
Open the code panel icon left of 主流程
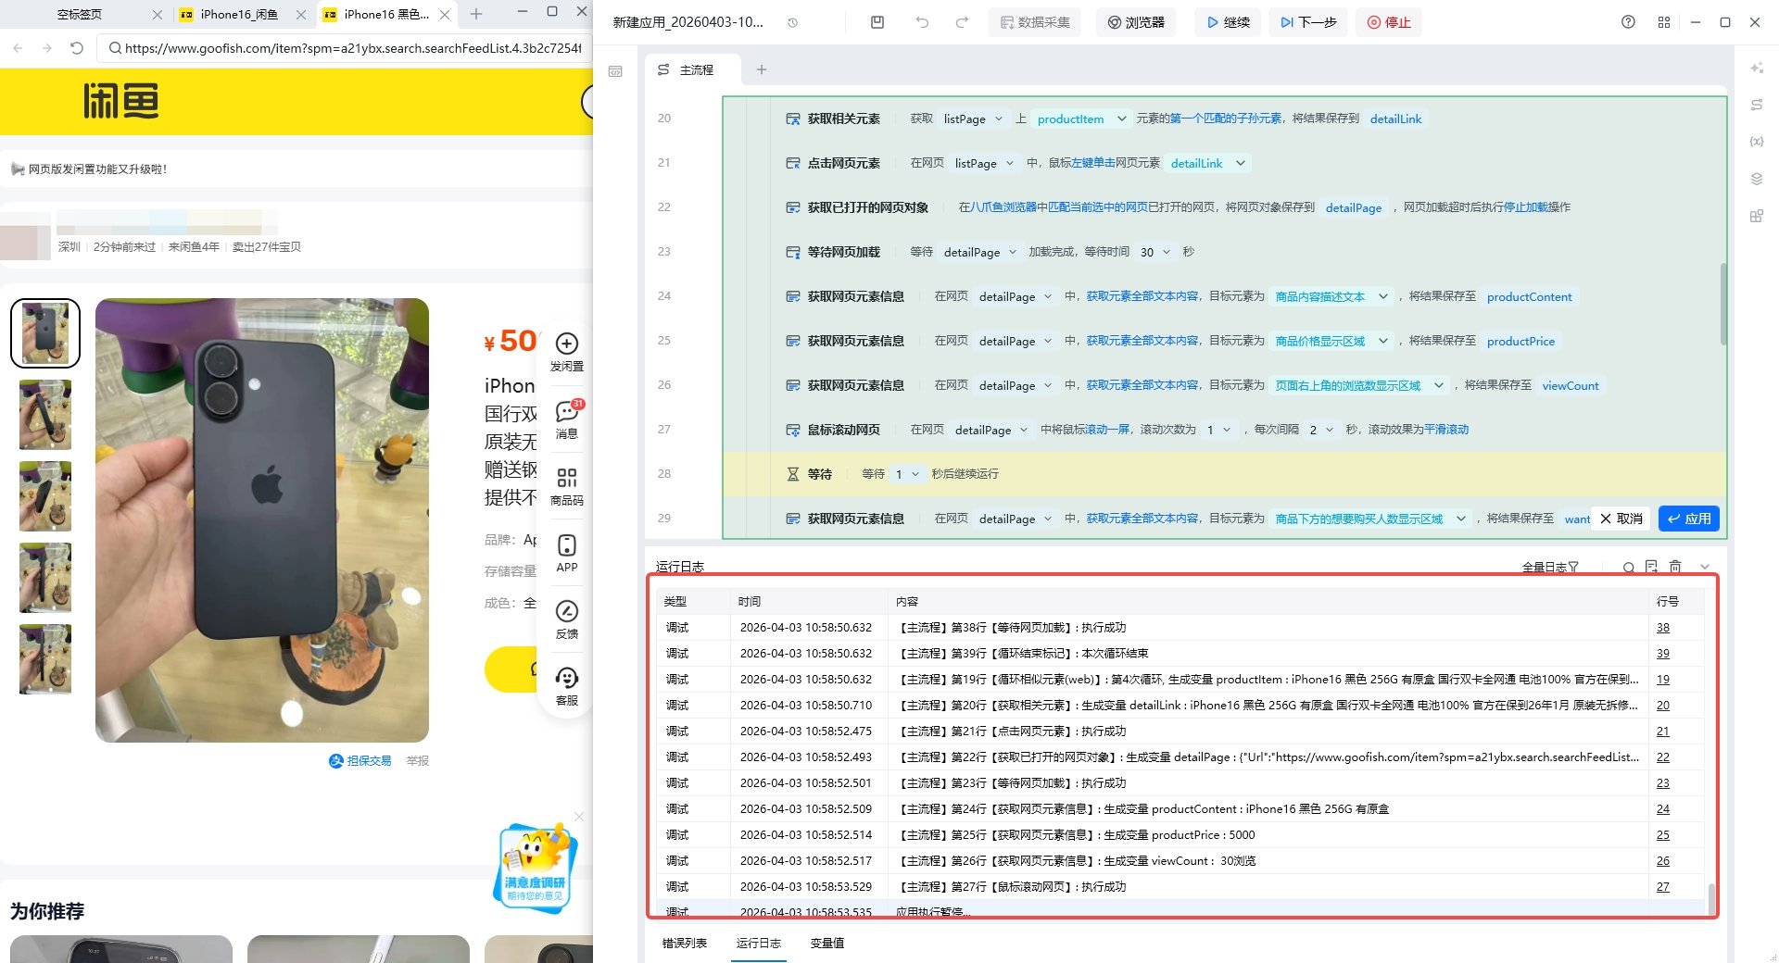pos(615,71)
